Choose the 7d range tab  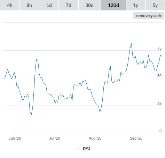(x=69, y=5)
